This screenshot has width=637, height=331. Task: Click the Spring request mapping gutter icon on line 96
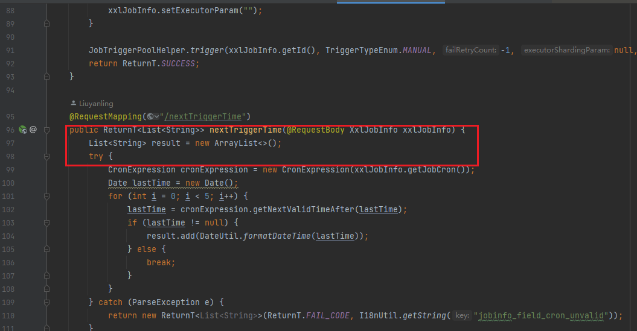click(23, 130)
